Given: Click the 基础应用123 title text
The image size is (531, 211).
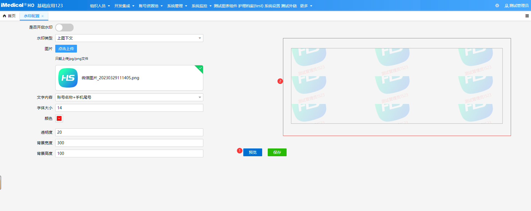Looking at the screenshot, I should point(50,6).
